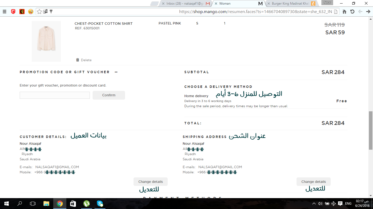View the shirt product thumbnail
Viewport: 373px width, 209px height.
tap(46, 41)
